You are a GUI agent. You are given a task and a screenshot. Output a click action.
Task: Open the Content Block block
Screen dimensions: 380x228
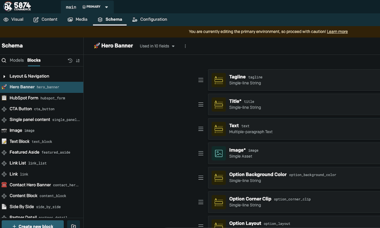41,196
